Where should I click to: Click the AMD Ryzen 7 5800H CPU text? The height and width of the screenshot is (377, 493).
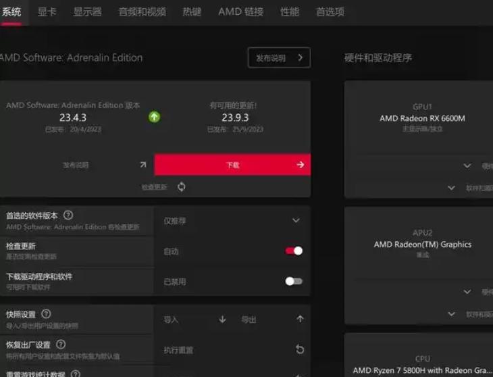click(423, 370)
